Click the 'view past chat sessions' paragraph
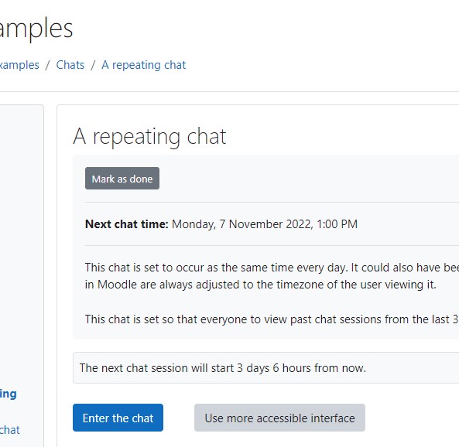 click(x=272, y=319)
